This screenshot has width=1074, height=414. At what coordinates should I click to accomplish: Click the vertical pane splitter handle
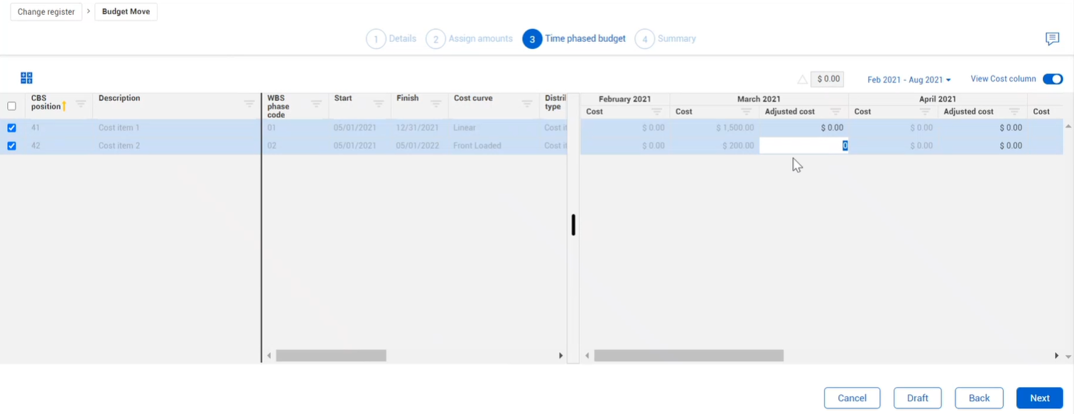[x=573, y=225]
